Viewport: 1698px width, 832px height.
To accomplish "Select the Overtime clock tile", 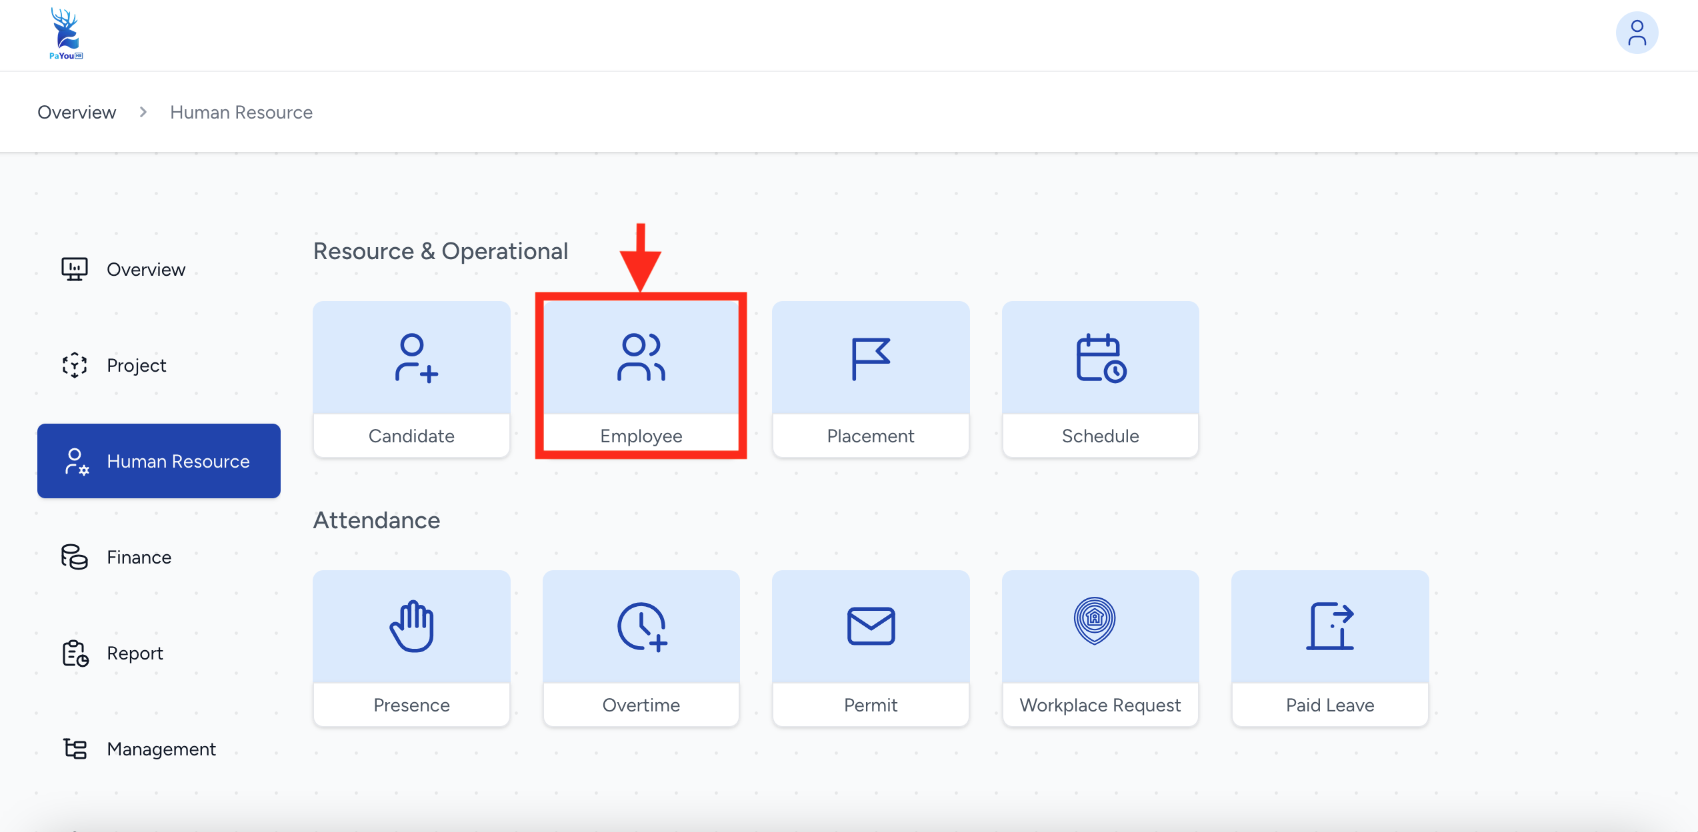I will click(641, 647).
